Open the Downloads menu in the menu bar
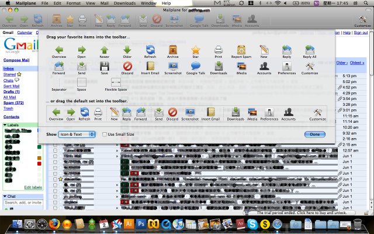Image resolution: width=374 pixels, height=234 pixels. [x=124, y=3]
